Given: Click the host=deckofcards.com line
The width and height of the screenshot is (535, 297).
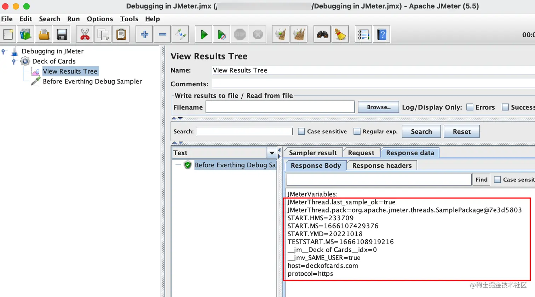Looking at the screenshot, I should click(323, 266).
